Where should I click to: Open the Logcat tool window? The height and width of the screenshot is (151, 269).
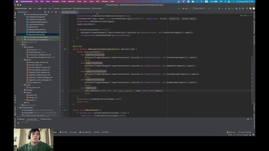tap(73, 132)
